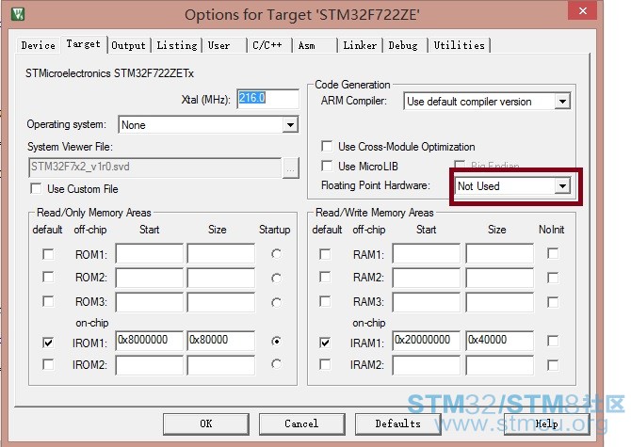Click the Keil uVision icon in the title bar
This screenshot has height=447, width=631.
tap(18, 14)
